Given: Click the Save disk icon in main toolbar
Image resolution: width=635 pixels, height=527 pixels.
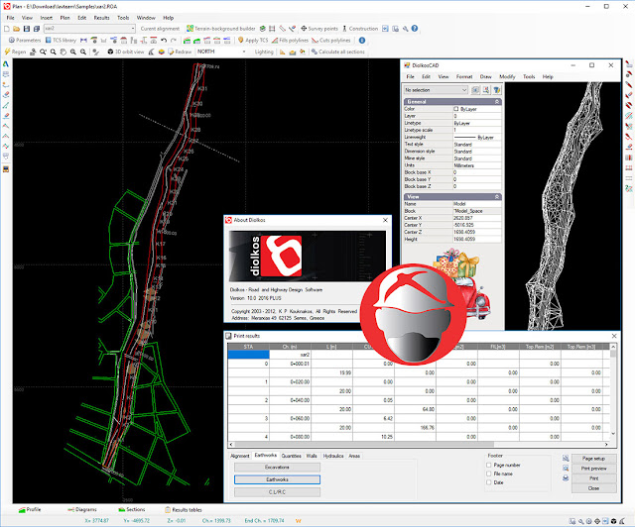Looking at the screenshot, I should point(27,29).
